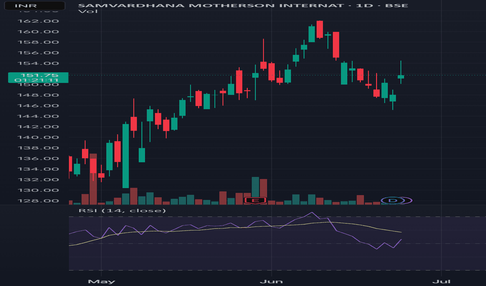The image size is (486, 286).
Task: Click the 128.00 price axis label
Action: pos(38,201)
